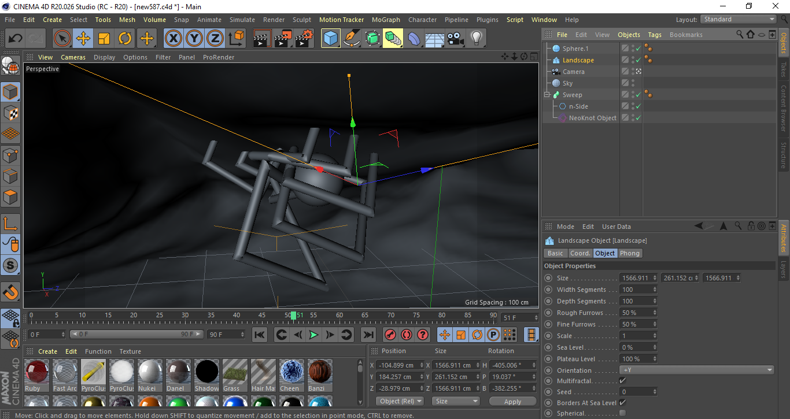
Task: Toggle Enable Snap magnet icon
Action: coord(10,292)
